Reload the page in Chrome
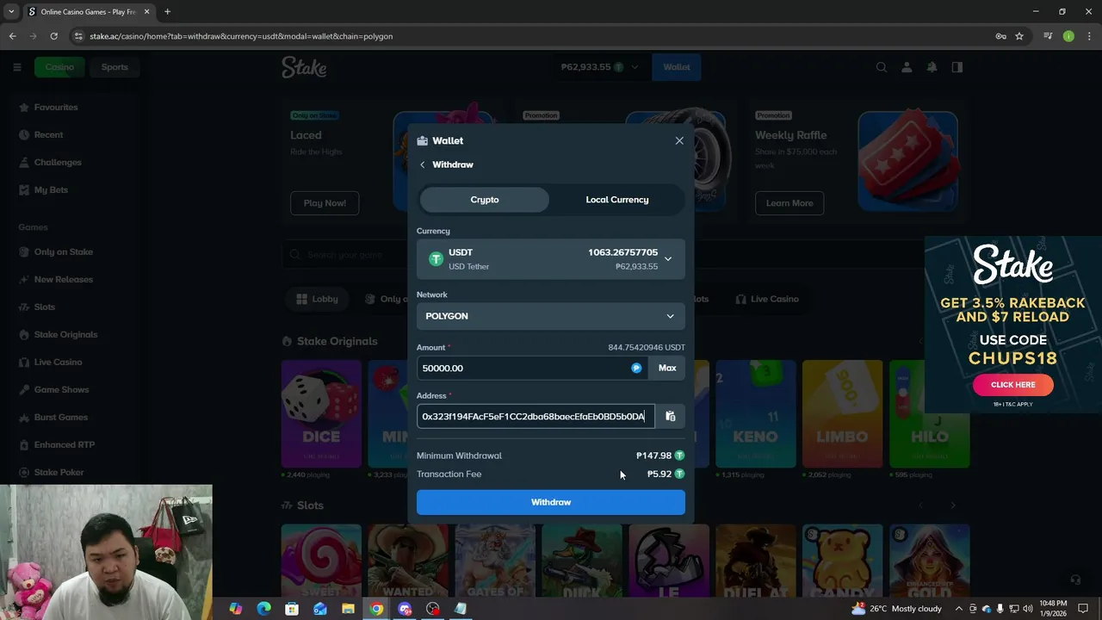Viewport: 1102px width, 620px height. point(53,36)
